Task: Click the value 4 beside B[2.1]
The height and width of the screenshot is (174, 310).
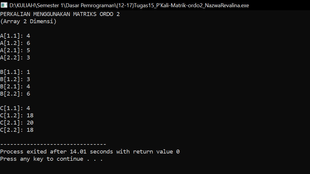Action: point(28,86)
